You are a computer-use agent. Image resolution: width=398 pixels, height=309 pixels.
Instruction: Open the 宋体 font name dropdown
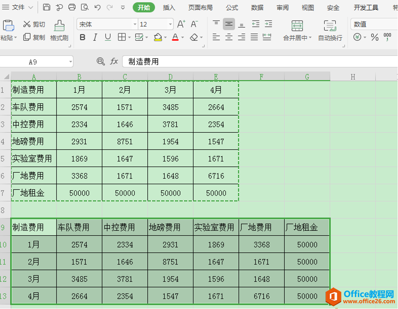(135, 24)
